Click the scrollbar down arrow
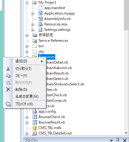 tap(126, 133)
